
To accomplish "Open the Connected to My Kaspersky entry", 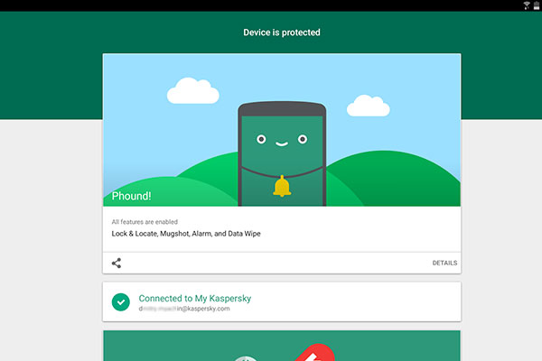I will [x=282, y=302].
